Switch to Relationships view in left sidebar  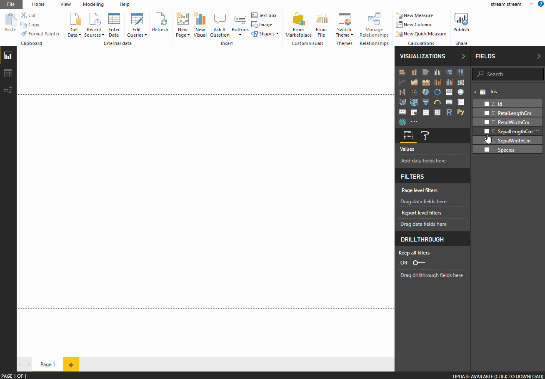(8, 90)
